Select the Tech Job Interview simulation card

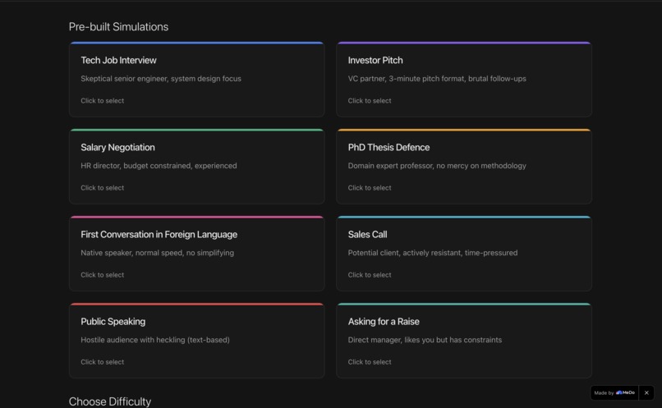point(197,80)
